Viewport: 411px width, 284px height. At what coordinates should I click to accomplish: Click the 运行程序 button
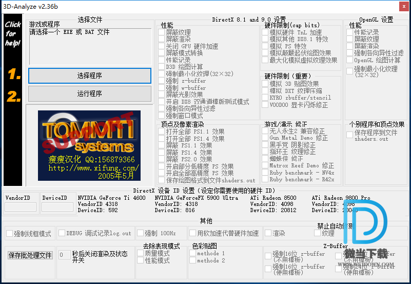[90, 94]
